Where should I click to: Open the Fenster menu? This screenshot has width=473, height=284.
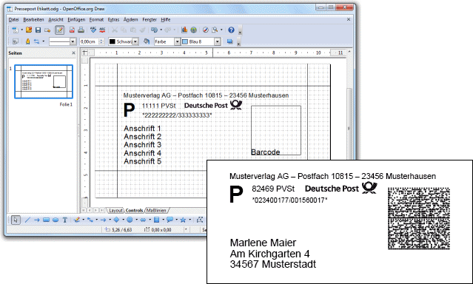(x=150, y=19)
